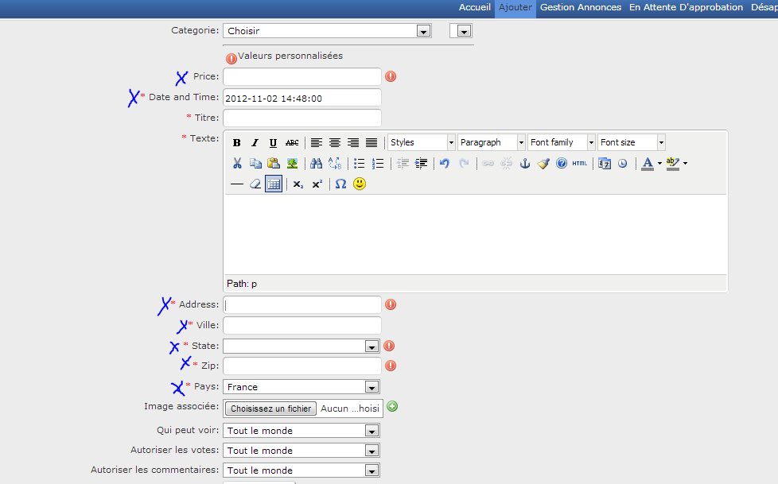This screenshot has width=778, height=484.
Task: Click the green plus icon to add another image
Action: pyautogui.click(x=392, y=407)
